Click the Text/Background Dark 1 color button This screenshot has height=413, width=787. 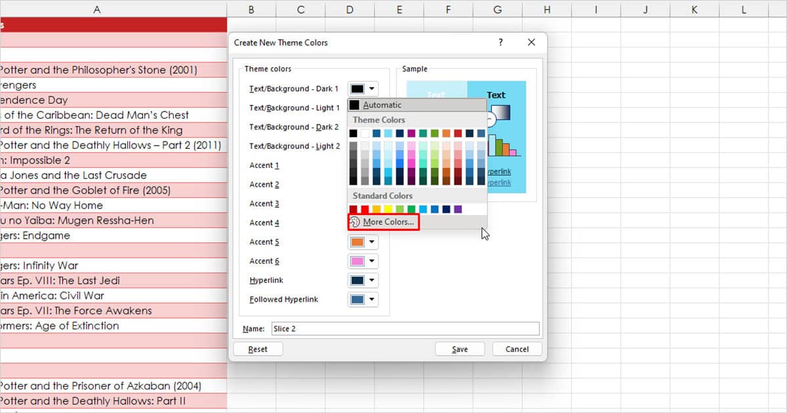(358, 88)
